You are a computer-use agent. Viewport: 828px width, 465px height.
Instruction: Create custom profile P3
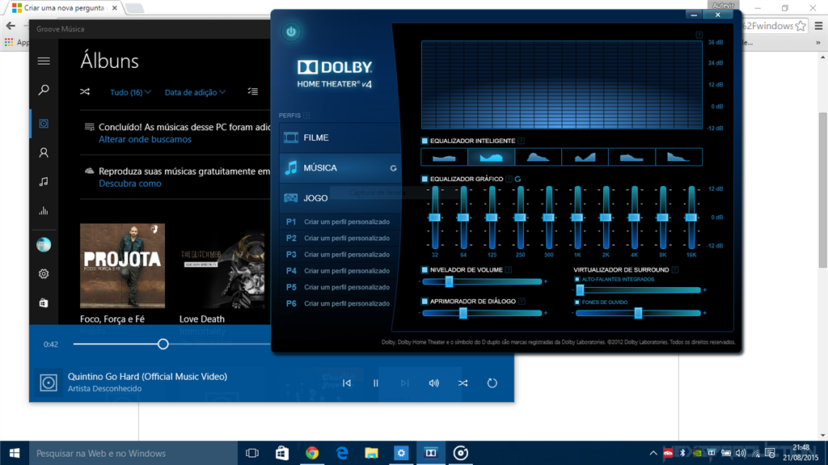point(340,255)
